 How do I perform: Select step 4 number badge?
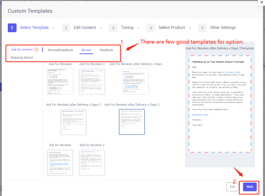[151, 28]
